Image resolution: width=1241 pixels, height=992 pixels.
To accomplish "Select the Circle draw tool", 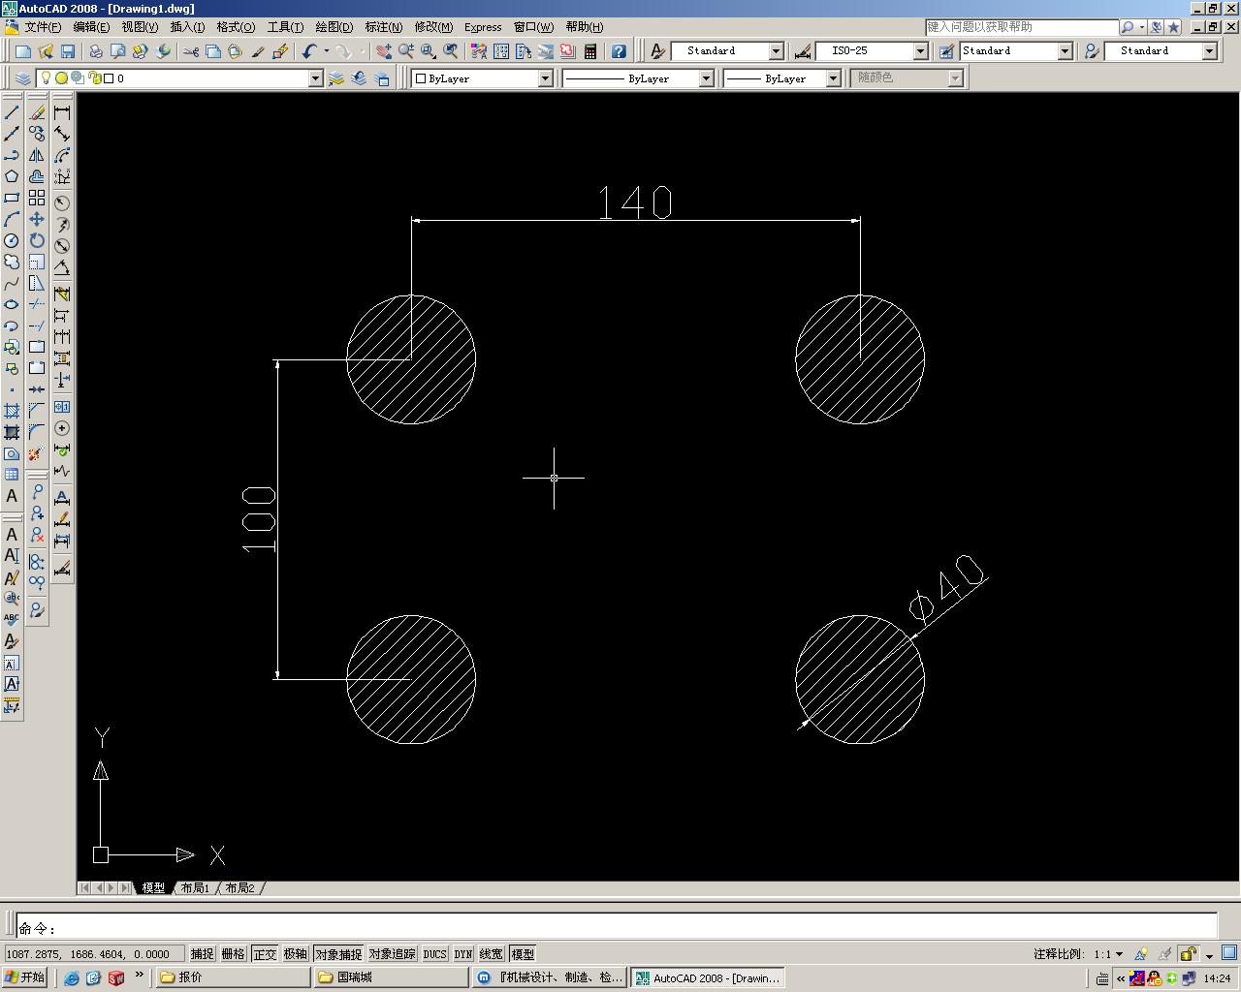I will 12,240.
